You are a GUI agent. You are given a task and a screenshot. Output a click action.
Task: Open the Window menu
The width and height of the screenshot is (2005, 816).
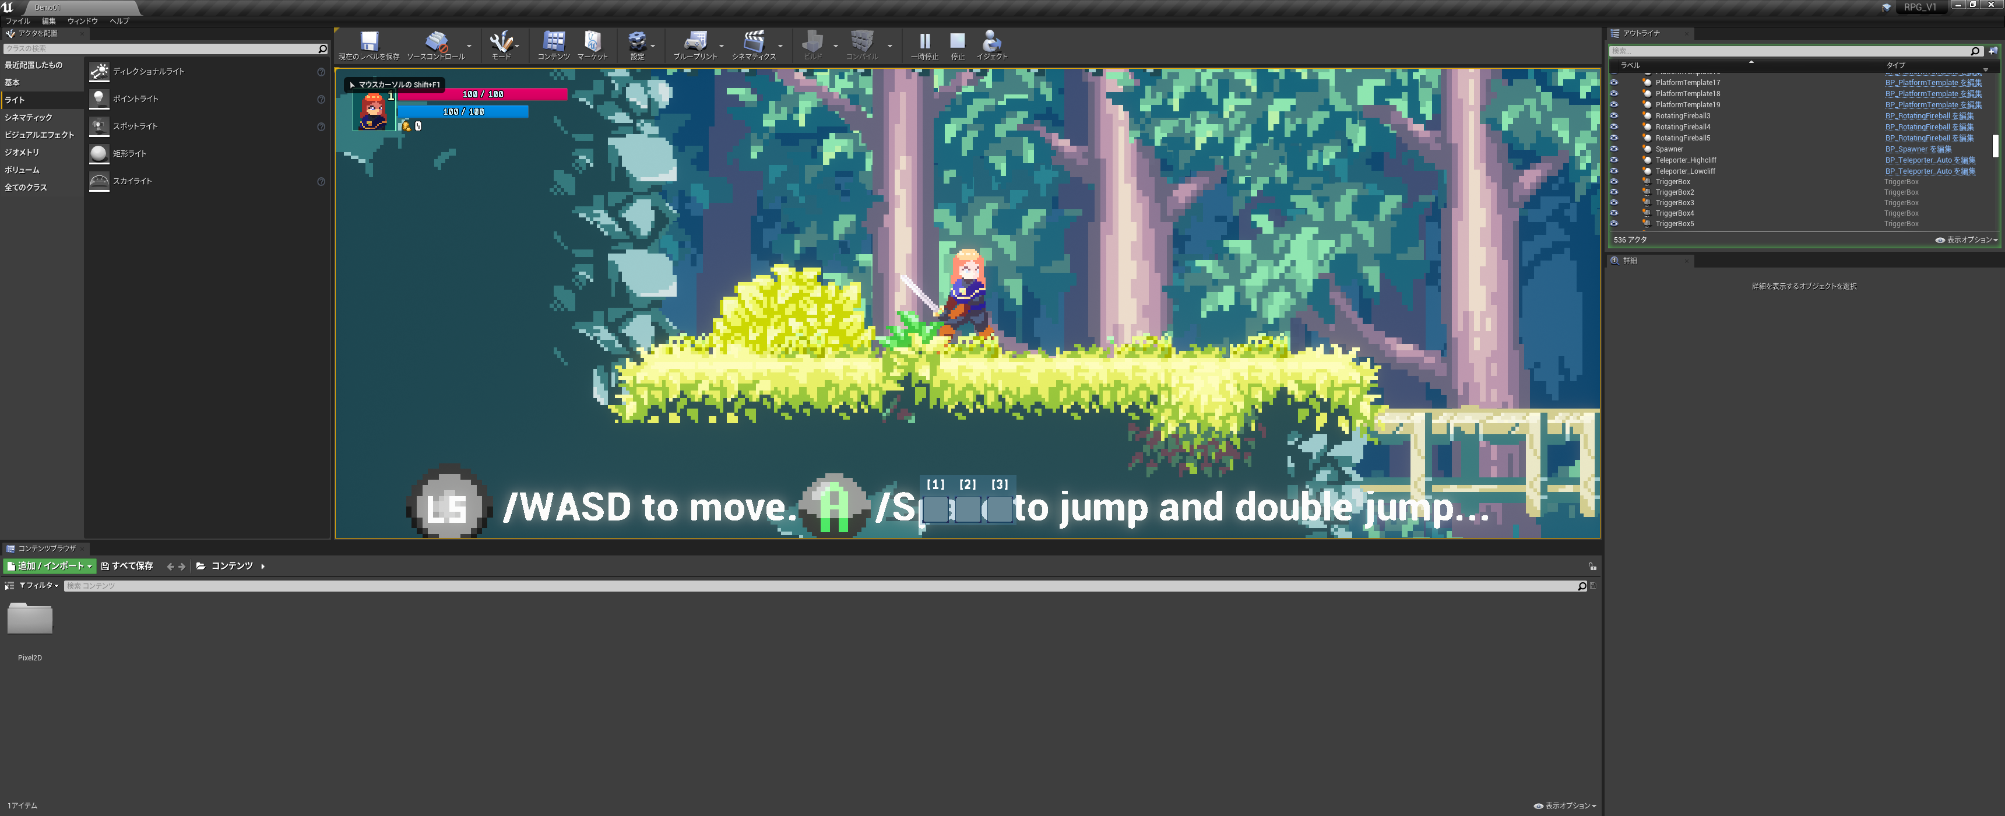click(x=83, y=21)
